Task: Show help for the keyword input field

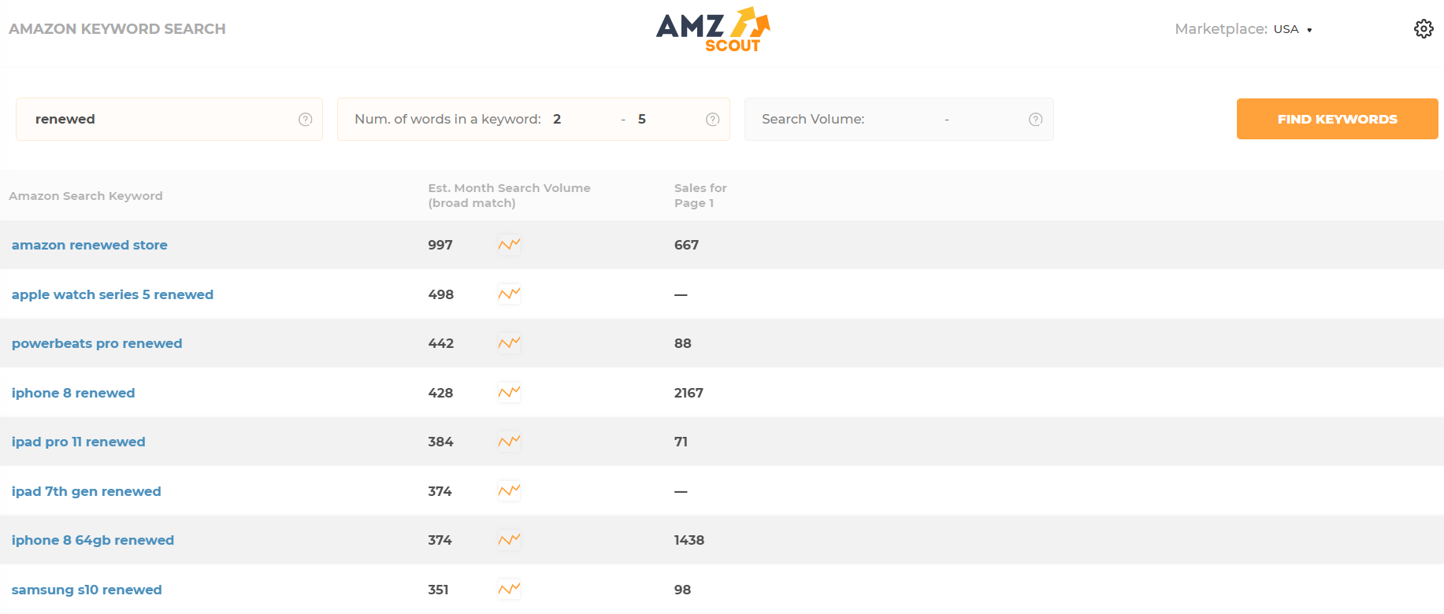Action: [305, 119]
